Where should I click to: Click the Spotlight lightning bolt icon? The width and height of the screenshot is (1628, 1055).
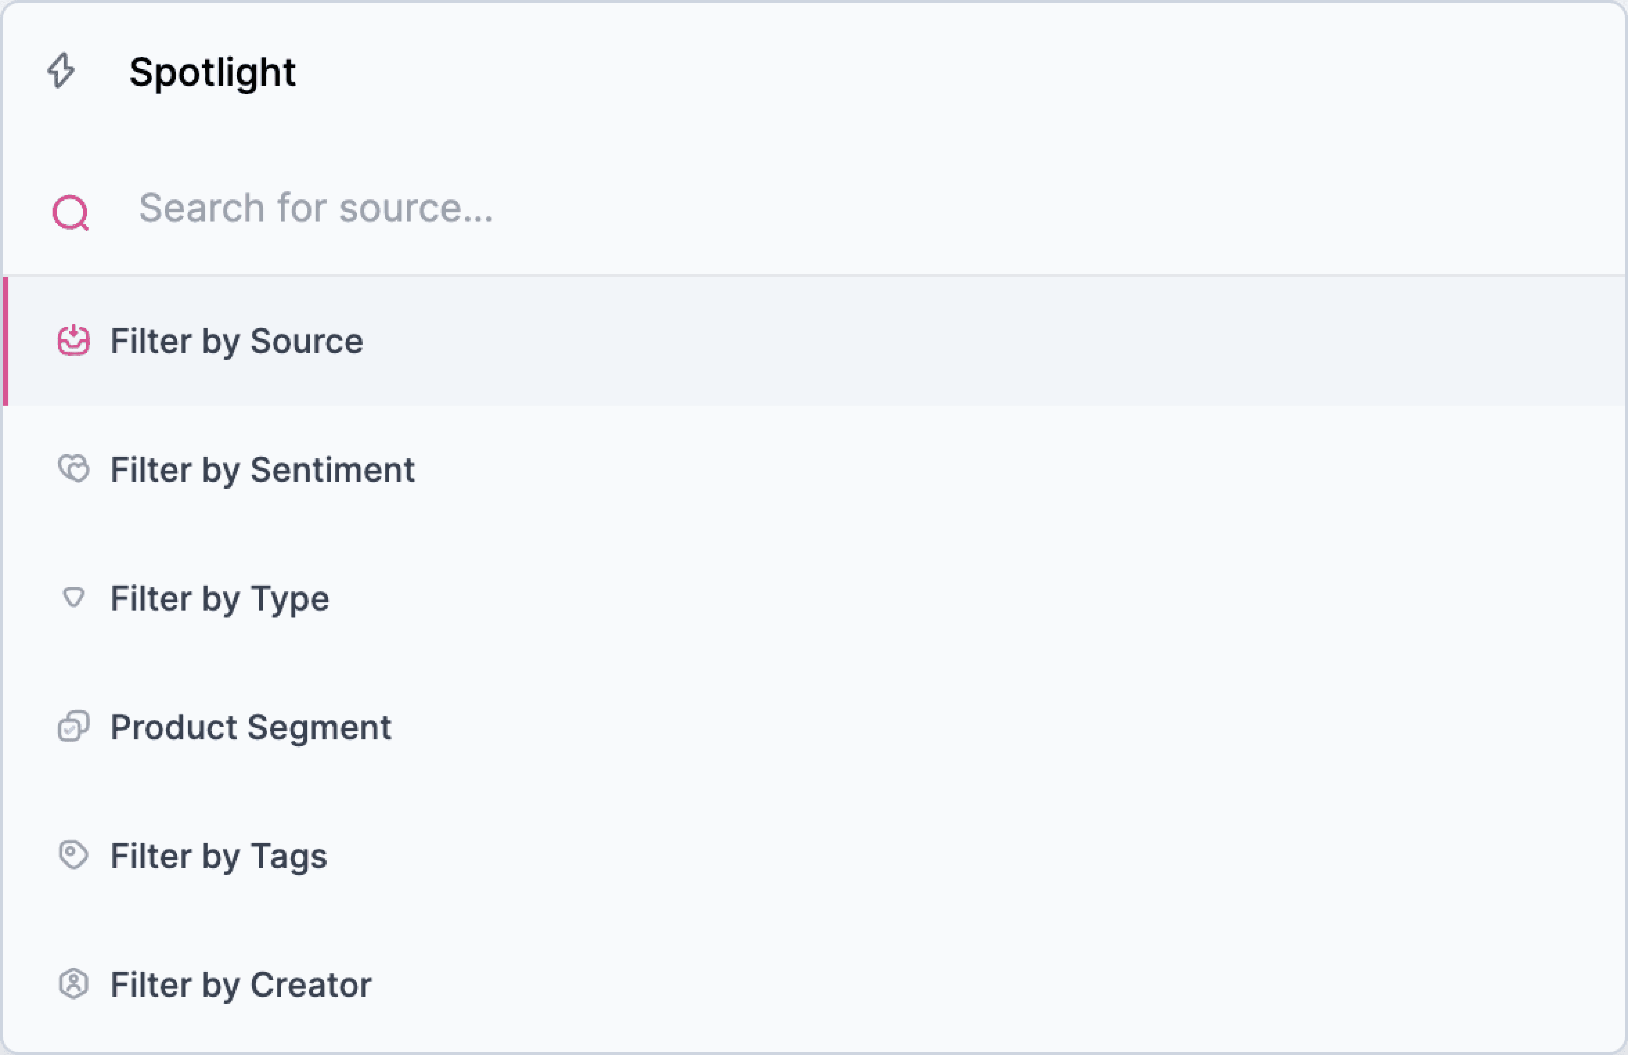pos(61,71)
